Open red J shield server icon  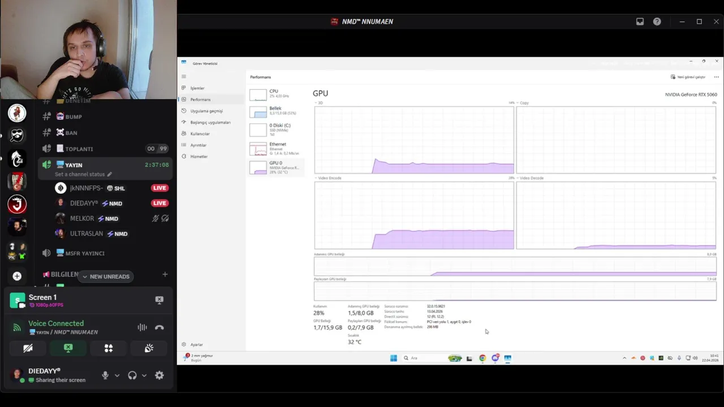pos(17,204)
